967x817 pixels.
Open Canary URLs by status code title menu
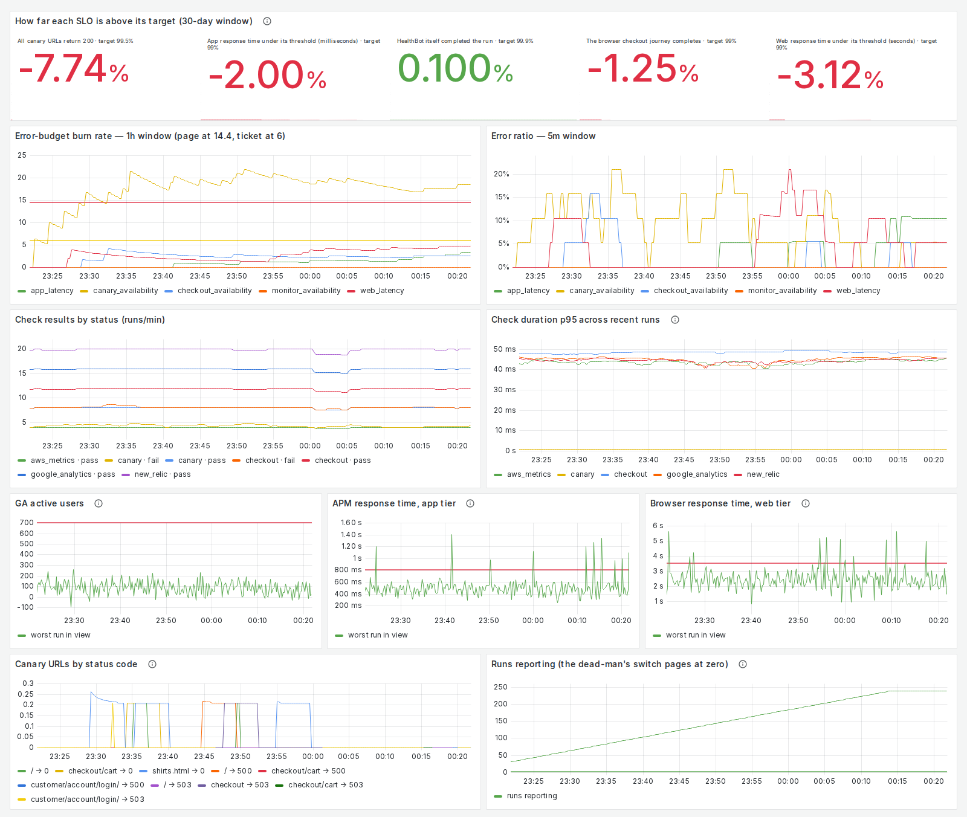[x=76, y=664]
